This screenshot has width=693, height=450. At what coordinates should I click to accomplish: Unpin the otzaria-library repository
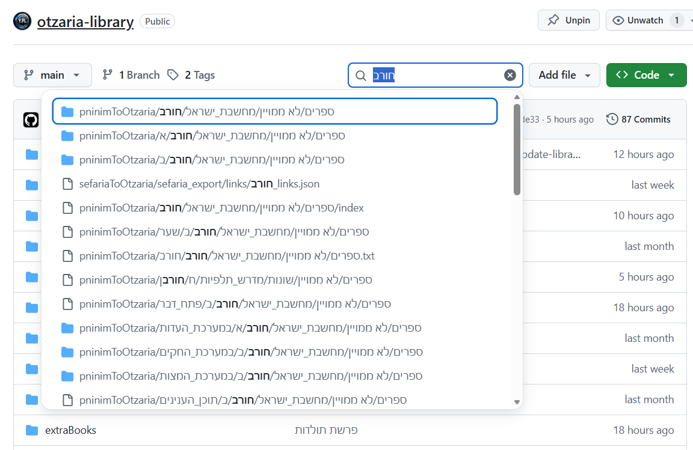pyautogui.click(x=568, y=20)
